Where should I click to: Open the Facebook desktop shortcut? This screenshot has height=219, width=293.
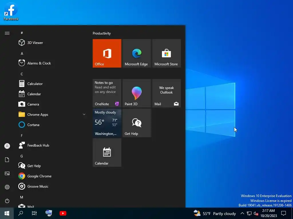point(11,11)
